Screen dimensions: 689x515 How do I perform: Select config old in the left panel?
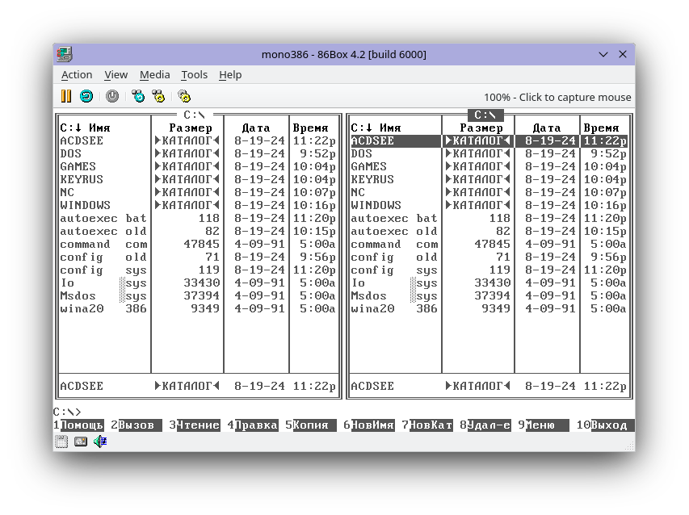click(x=198, y=257)
